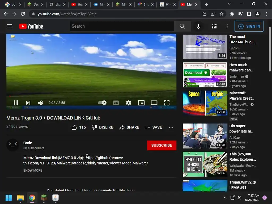The height and width of the screenshot is (204, 272).
Task: Open 'His super power lets hi...' title
Action: 241,129
